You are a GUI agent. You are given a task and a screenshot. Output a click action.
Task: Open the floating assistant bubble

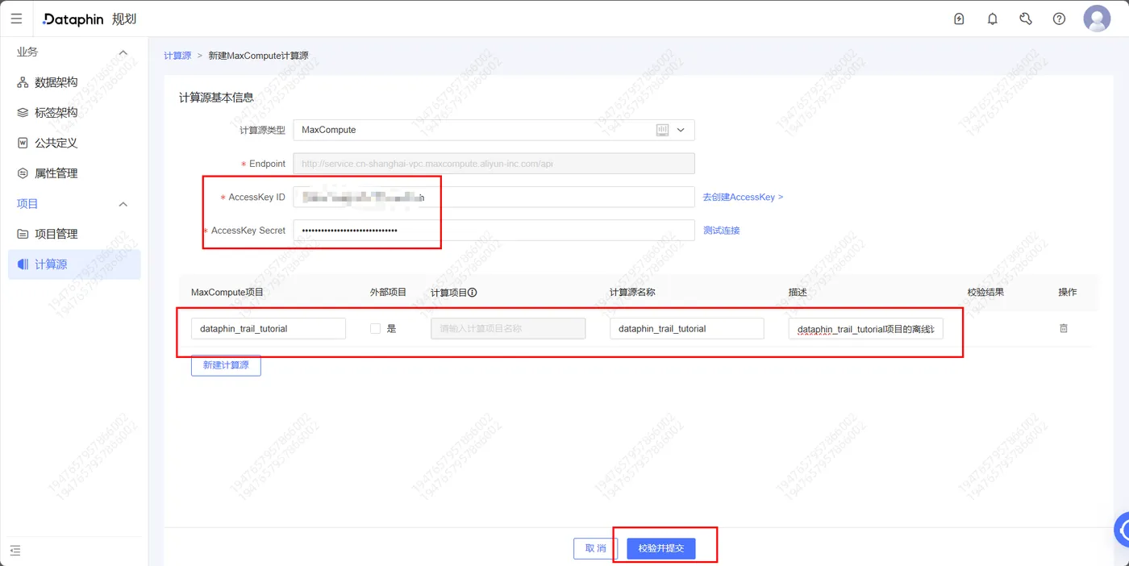click(x=1123, y=531)
